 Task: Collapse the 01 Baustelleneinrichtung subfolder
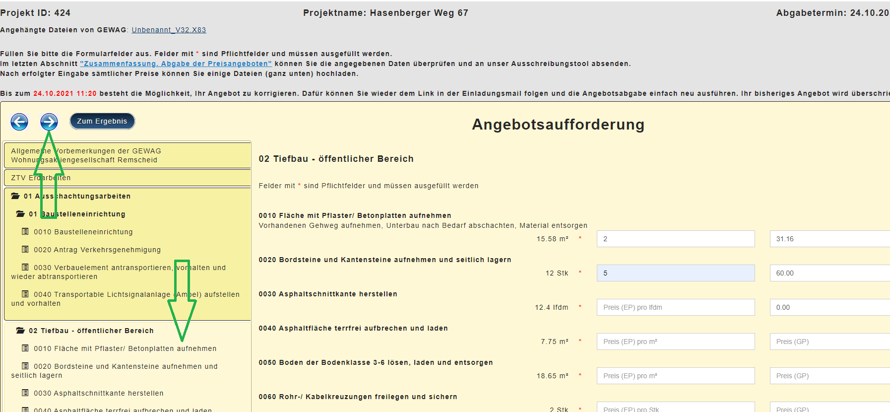20,214
